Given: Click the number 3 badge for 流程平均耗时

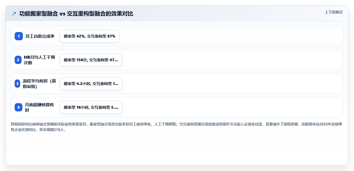Looking at the screenshot, I should click(17, 84).
